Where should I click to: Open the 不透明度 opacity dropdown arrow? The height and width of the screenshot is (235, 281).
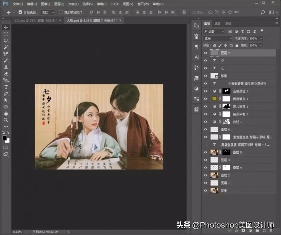click(x=261, y=38)
